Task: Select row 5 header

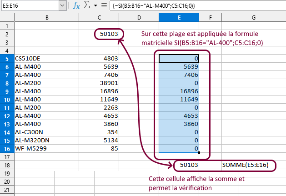Action: [7, 59]
